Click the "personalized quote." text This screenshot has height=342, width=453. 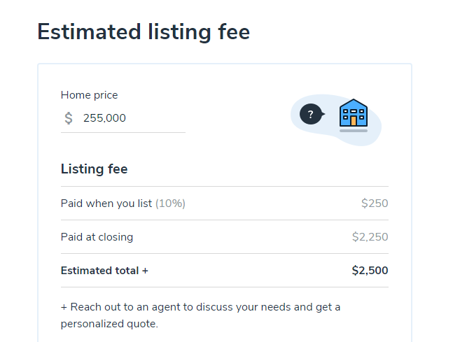click(109, 324)
